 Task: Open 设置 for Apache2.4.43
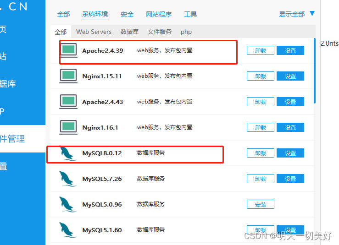tap(290, 102)
